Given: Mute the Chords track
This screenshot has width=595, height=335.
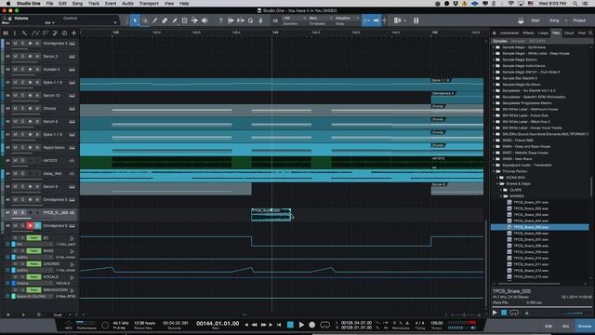Looking at the screenshot, I should tap(15, 108).
